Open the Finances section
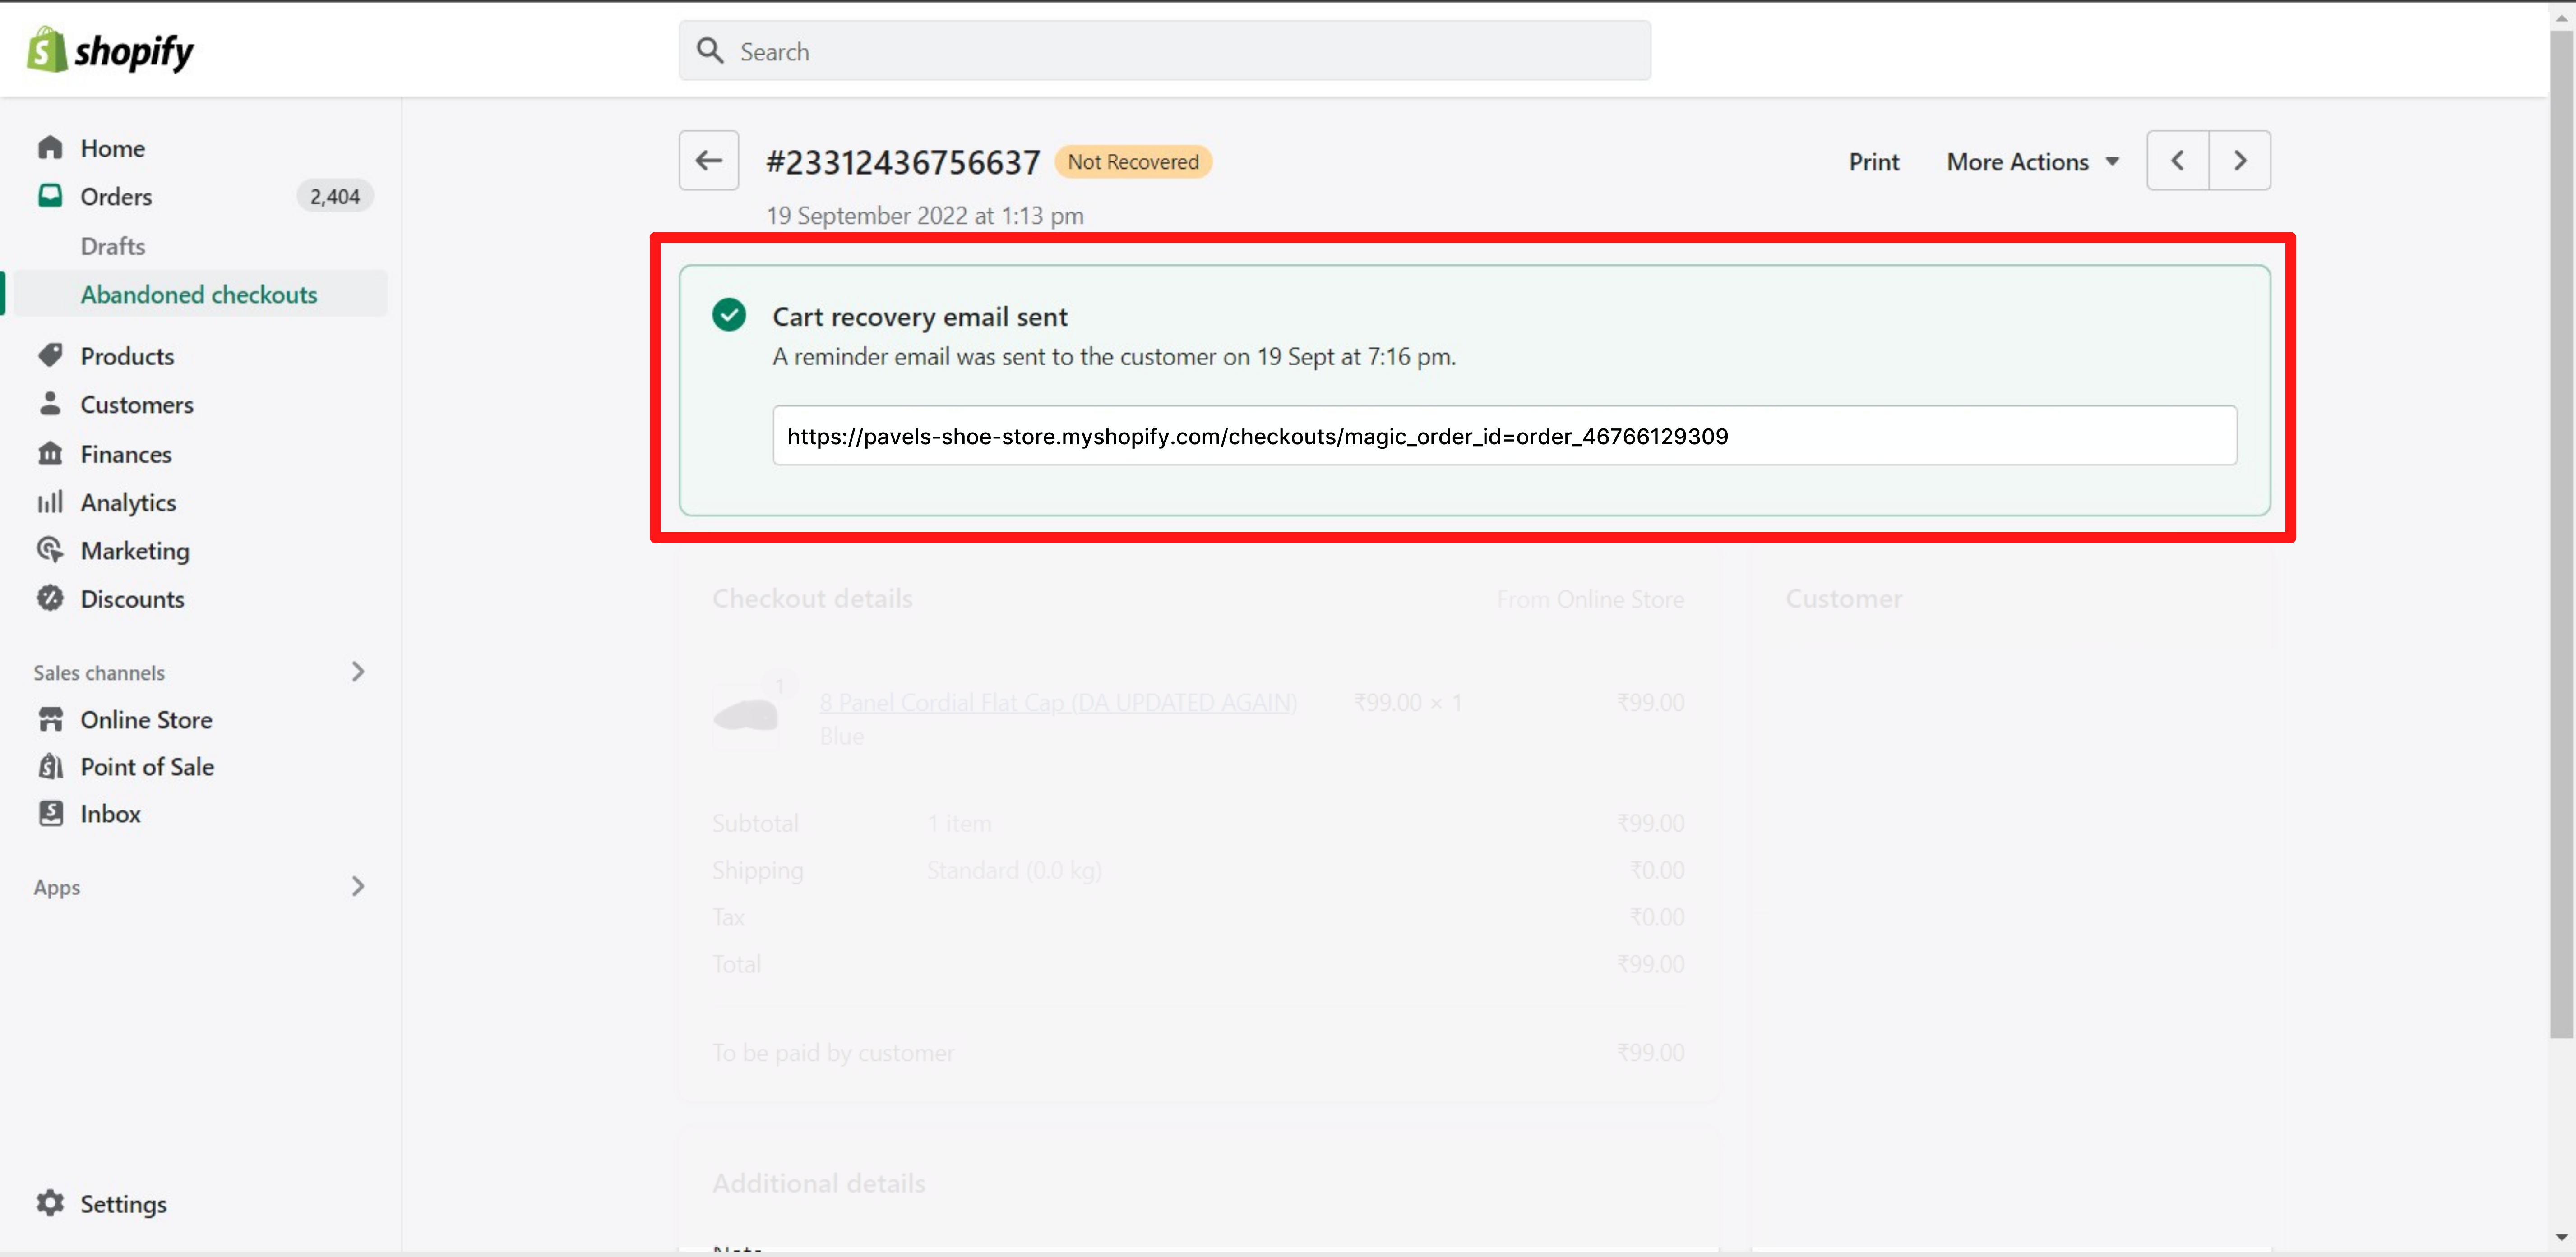 point(126,454)
